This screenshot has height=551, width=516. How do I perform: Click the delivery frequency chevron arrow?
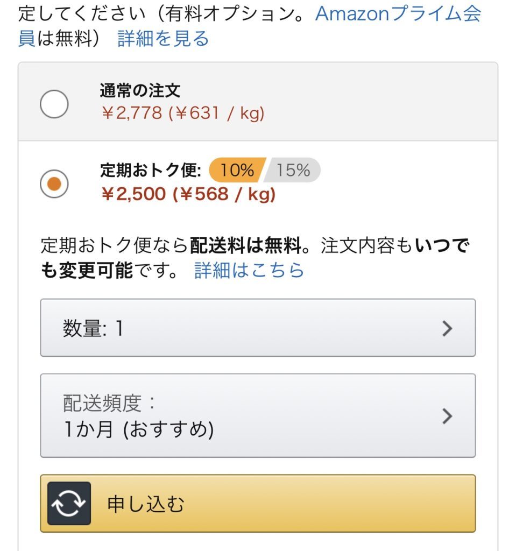pyautogui.click(x=447, y=416)
